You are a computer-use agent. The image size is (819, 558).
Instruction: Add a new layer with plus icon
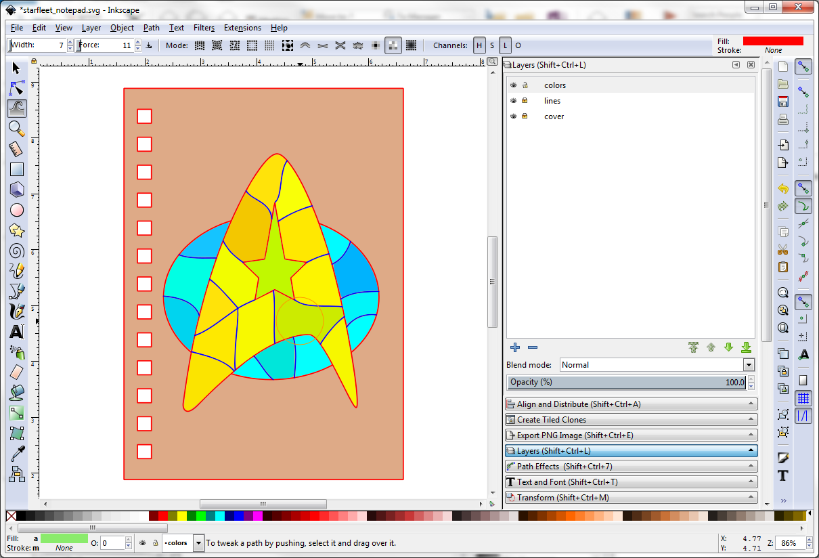click(515, 347)
